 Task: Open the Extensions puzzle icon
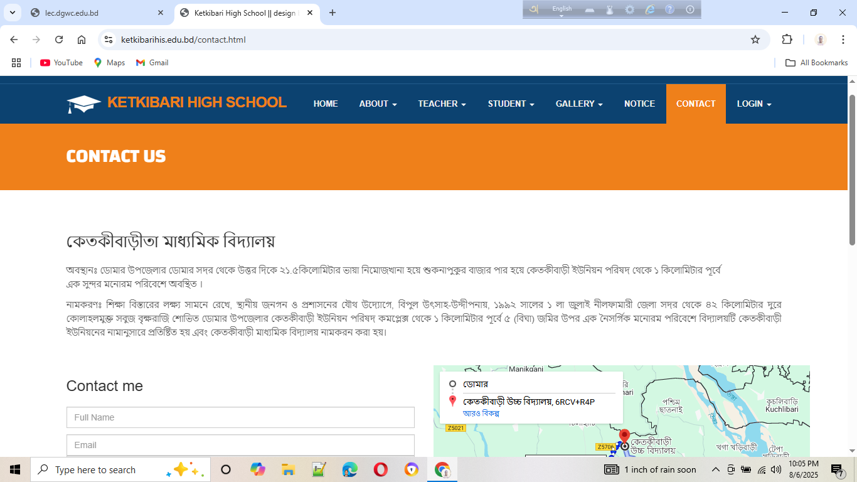pos(787,40)
